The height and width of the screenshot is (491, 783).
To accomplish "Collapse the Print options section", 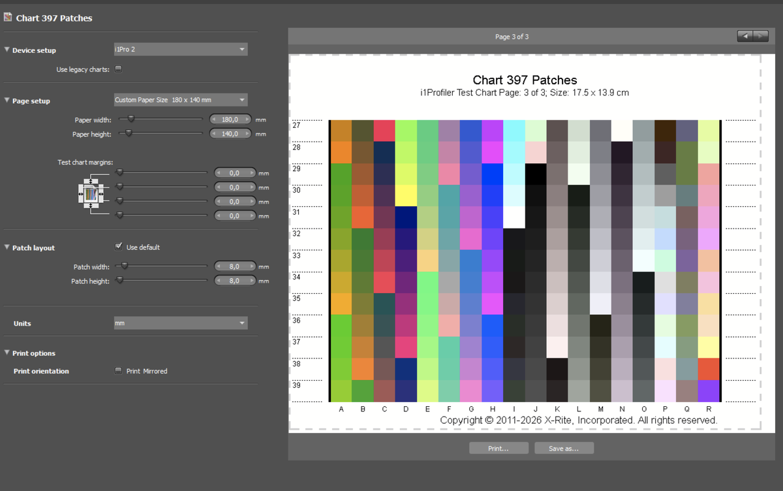I will coord(7,353).
